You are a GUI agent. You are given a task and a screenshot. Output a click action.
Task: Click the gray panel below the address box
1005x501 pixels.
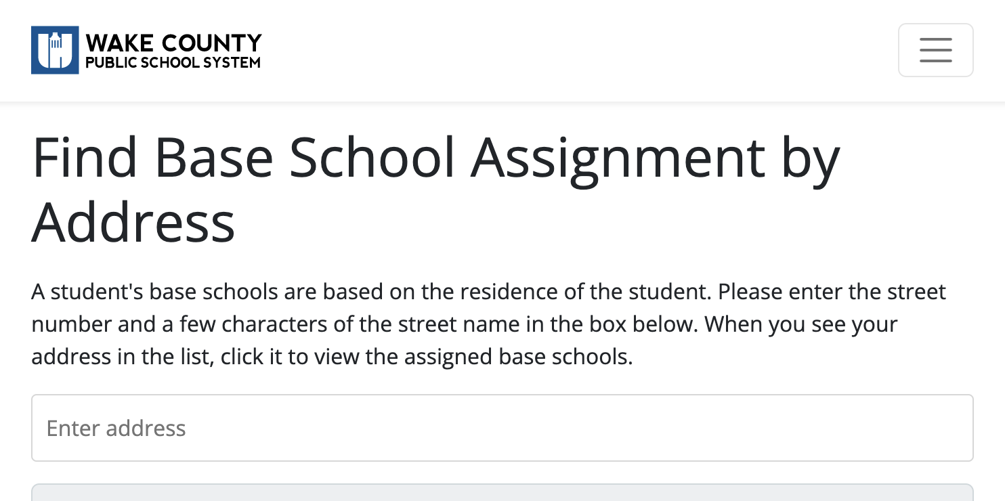[502, 492]
